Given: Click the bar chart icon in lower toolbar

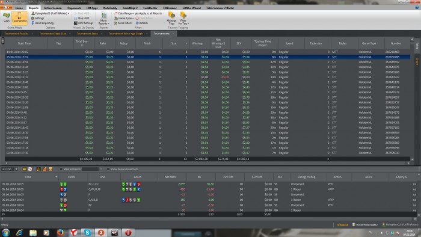Looking at the screenshot, I should point(38,169).
